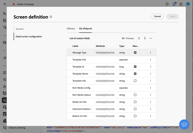Click the Label column header

[75, 46]
